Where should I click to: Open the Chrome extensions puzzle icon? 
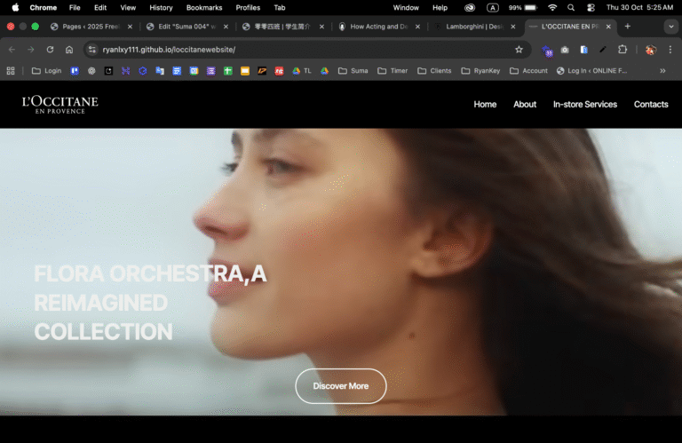622,50
